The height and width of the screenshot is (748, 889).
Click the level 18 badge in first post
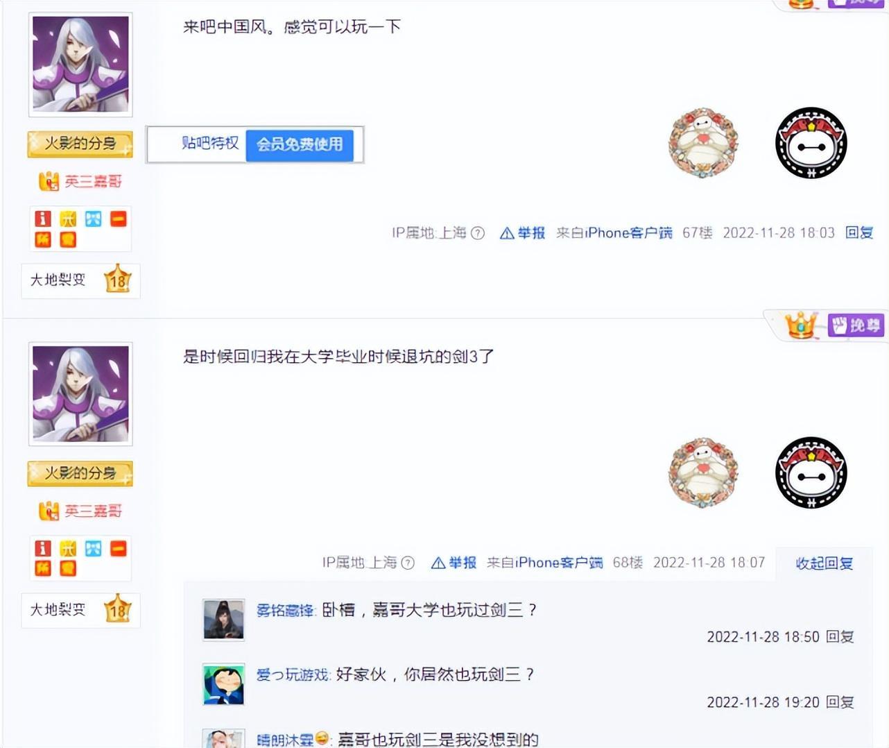click(117, 279)
